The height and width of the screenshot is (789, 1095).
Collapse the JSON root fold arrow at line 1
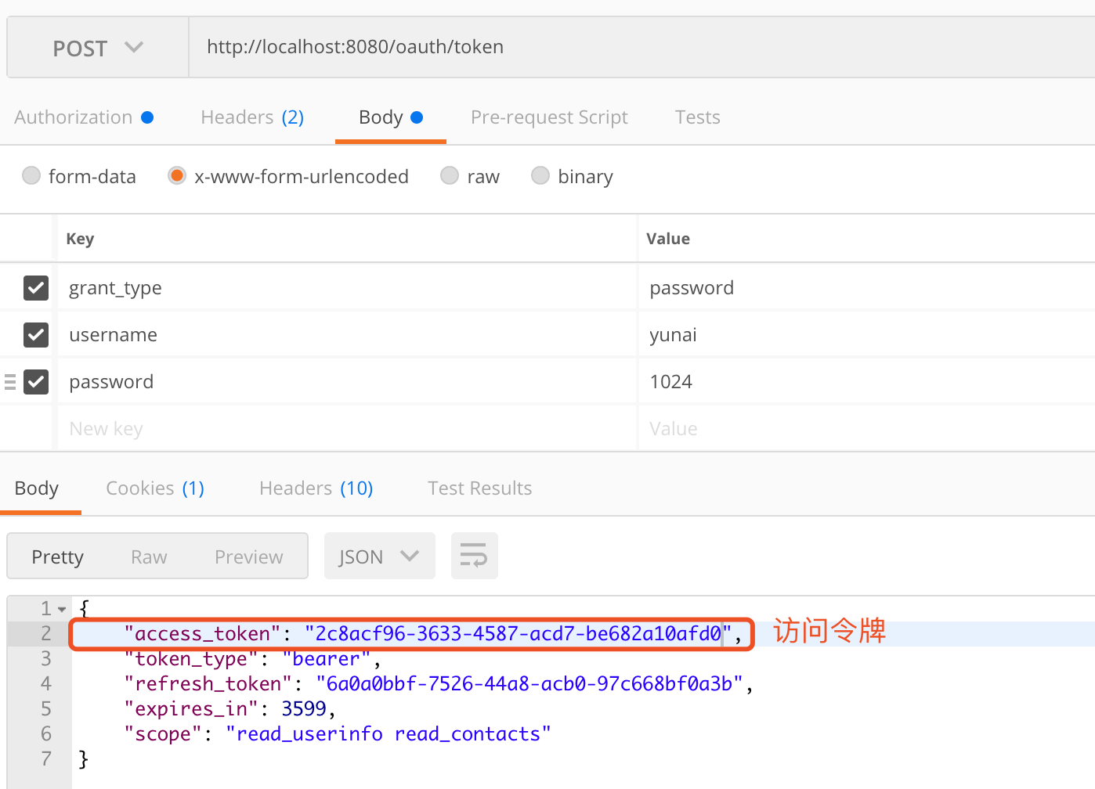click(x=62, y=609)
